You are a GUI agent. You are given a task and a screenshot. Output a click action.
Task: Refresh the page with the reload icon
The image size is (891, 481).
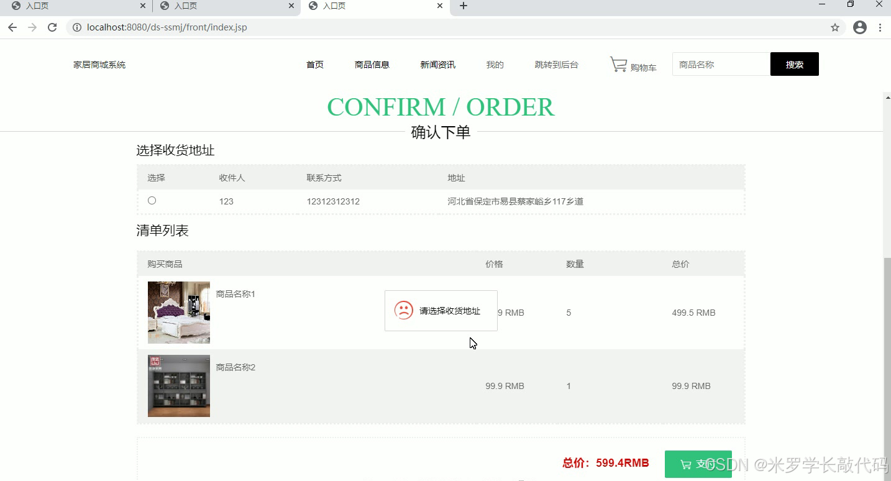52,27
